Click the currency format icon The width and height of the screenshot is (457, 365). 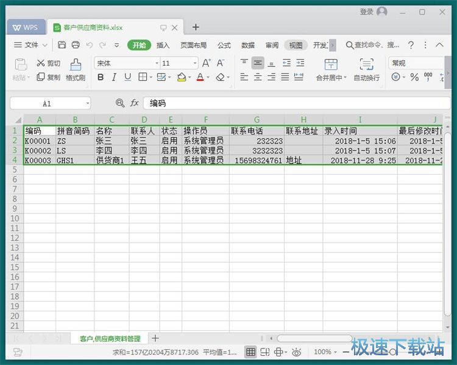(396, 77)
